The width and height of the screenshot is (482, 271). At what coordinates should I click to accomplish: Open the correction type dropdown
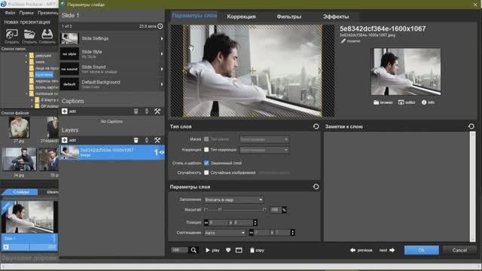264,150
